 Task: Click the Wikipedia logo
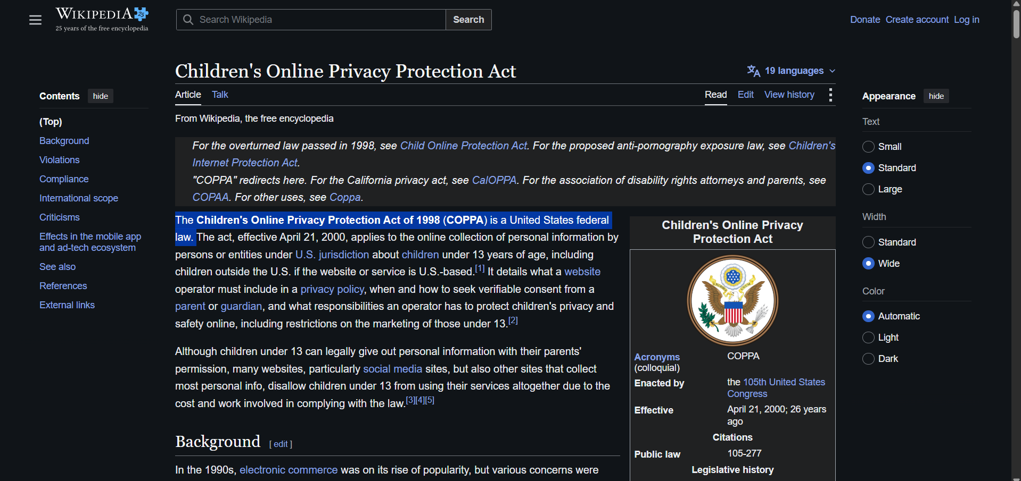pyautogui.click(x=102, y=19)
